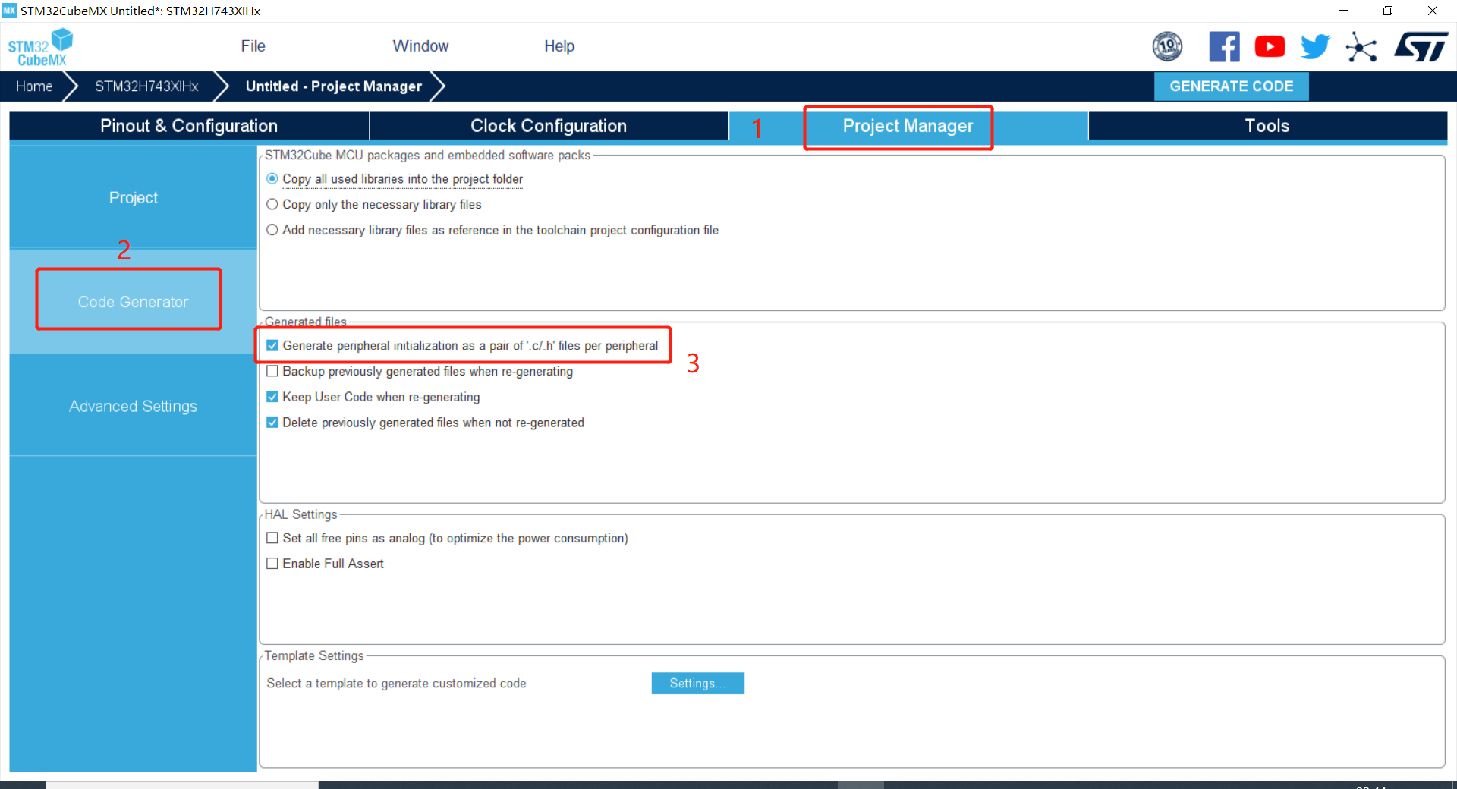Click the GENERATE CODE button
Screen dimensions: 1457x789
(1231, 86)
